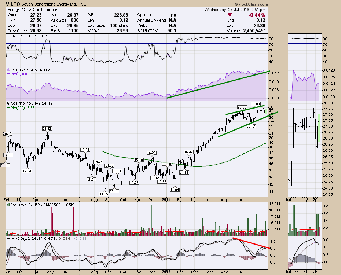Click the 26.83 price label near June
This screenshot has height=275, width=341.
click(x=242, y=107)
